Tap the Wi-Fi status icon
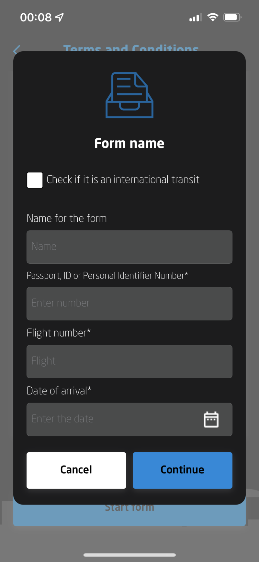 point(213,17)
